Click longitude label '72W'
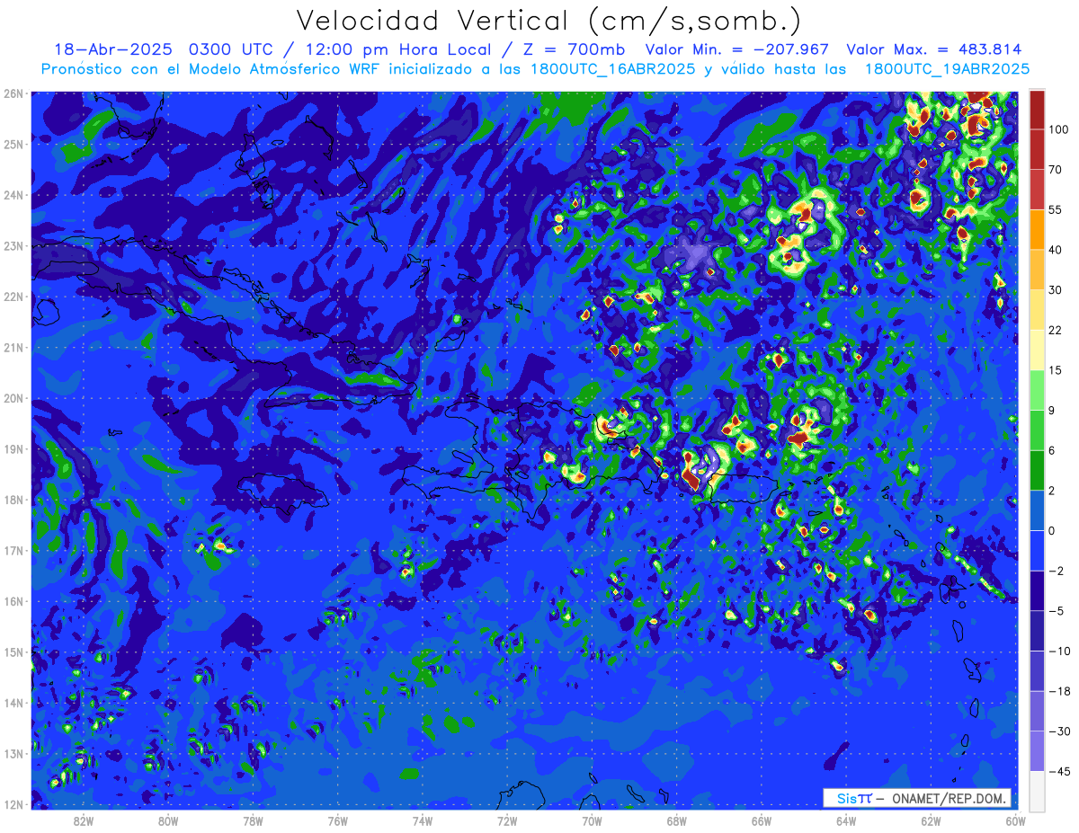 pos(507,821)
